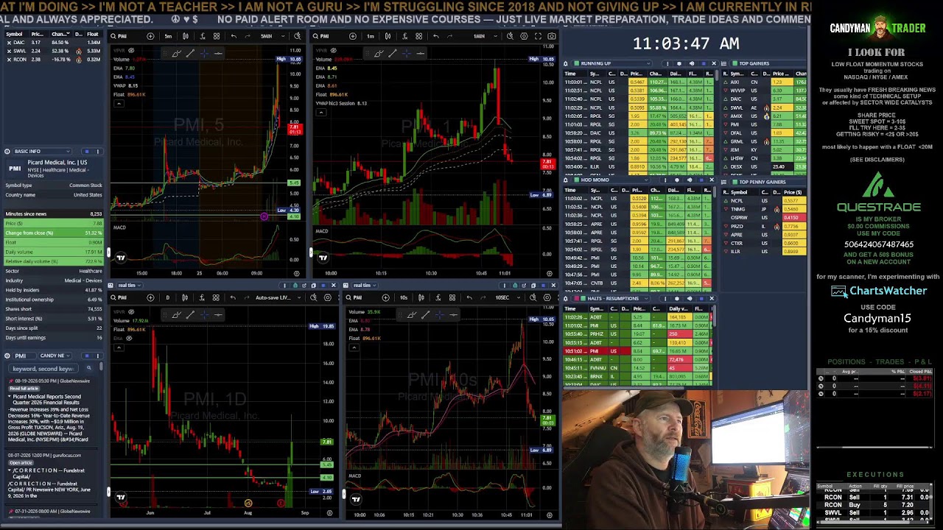Open the HOD MOMO panel options menu
The width and height of the screenshot is (943, 530).
click(x=665, y=180)
